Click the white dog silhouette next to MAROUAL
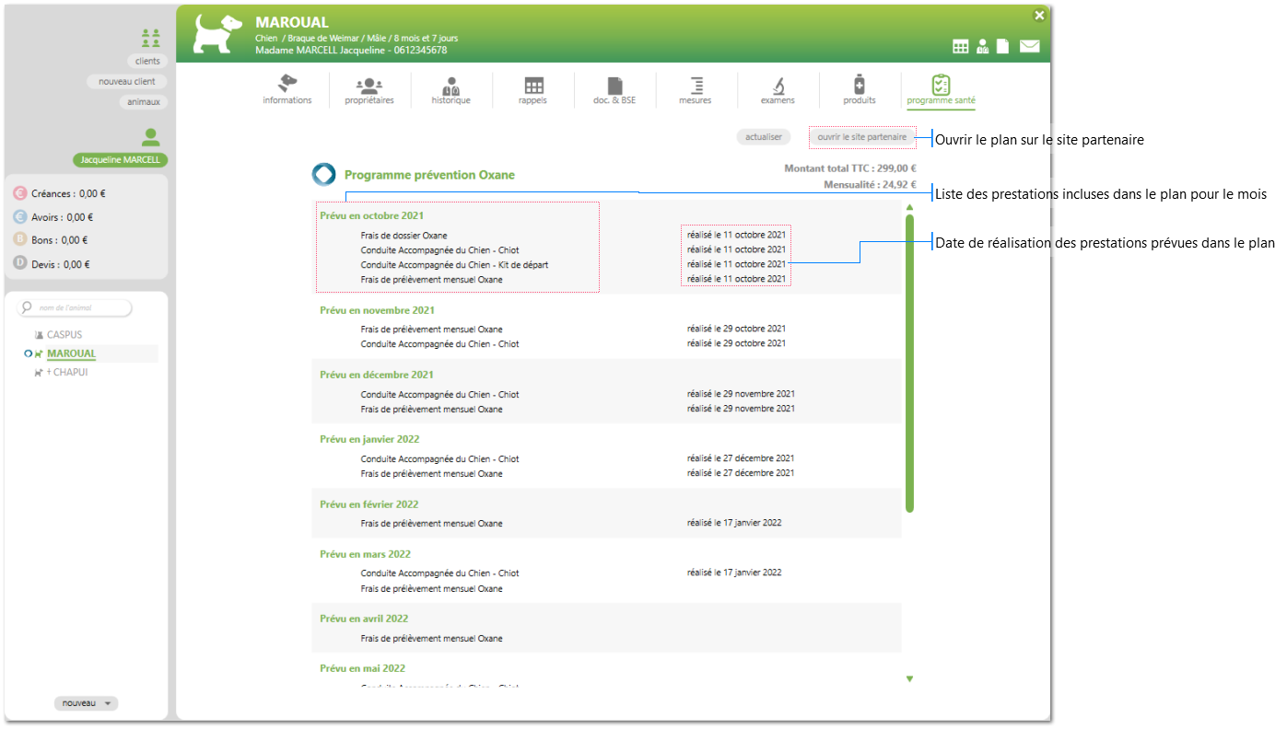 (218, 35)
